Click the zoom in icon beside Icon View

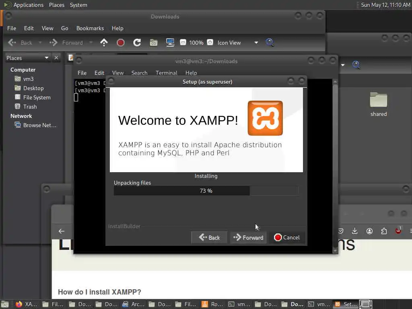pyautogui.click(x=210, y=42)
